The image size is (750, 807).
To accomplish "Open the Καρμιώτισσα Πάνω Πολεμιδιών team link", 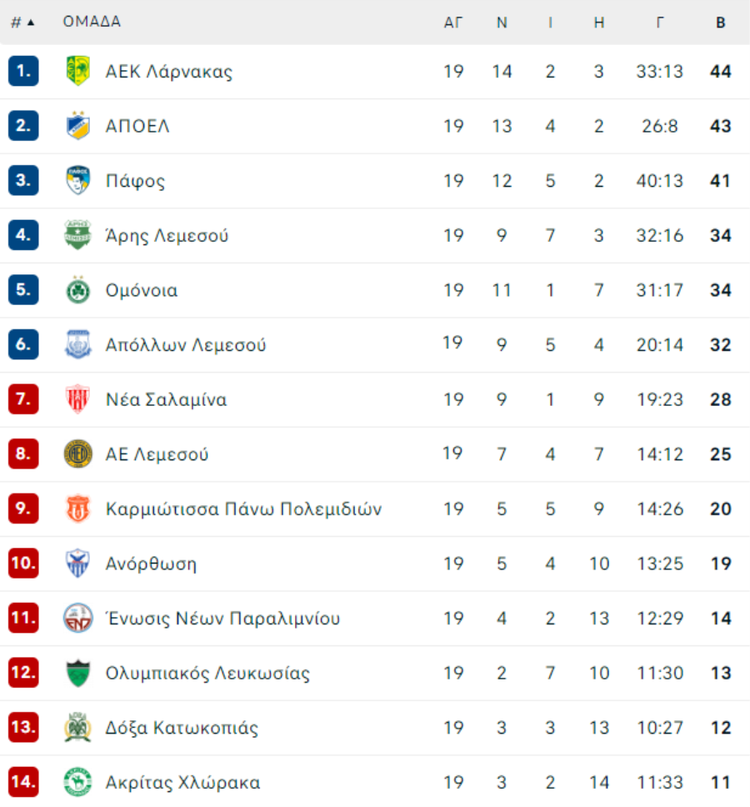I will (x=244, y=509).
